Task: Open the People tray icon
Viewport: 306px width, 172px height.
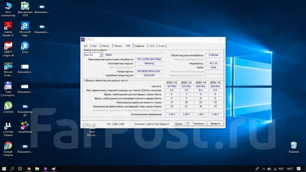Action: [257, 169]
